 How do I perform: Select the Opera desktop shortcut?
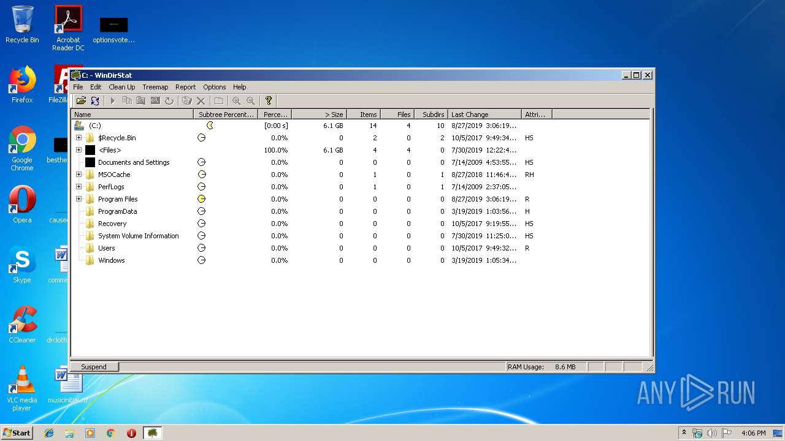point(22,205)
